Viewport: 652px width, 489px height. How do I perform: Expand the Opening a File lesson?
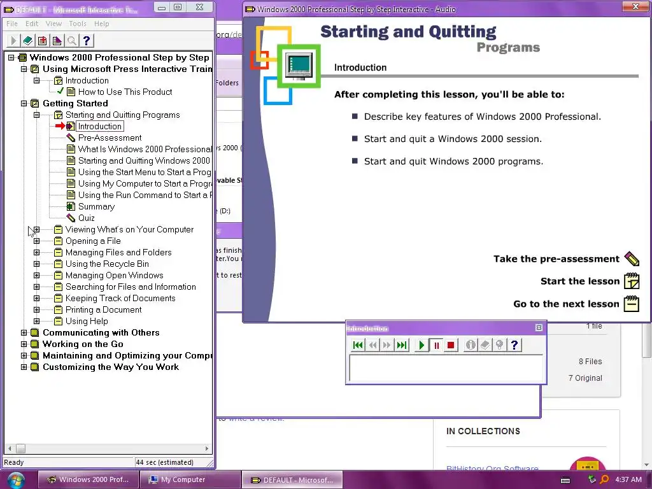tap(36, 241)
